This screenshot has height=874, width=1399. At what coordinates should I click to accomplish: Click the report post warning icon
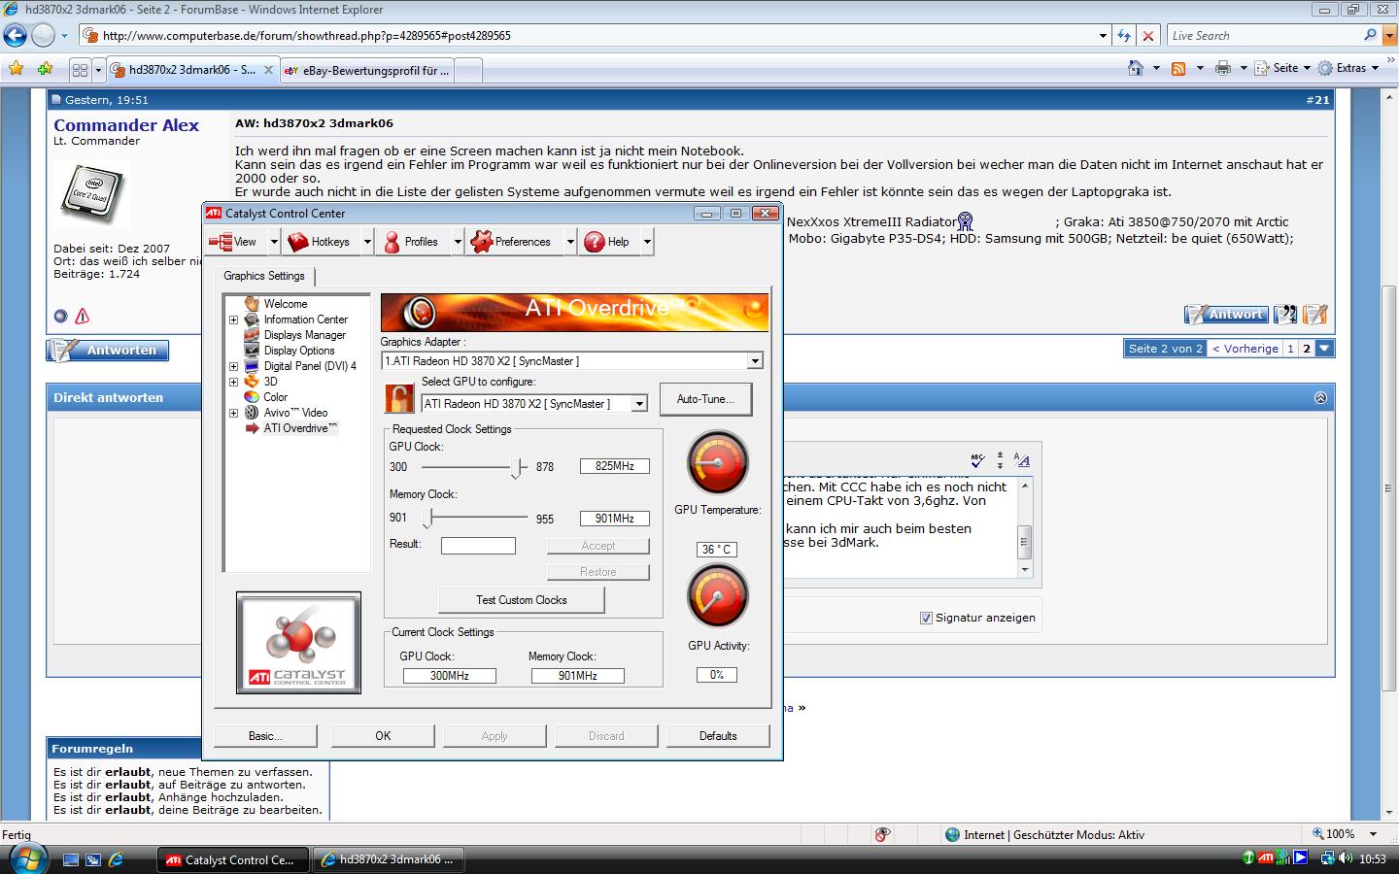click(82, 316)
